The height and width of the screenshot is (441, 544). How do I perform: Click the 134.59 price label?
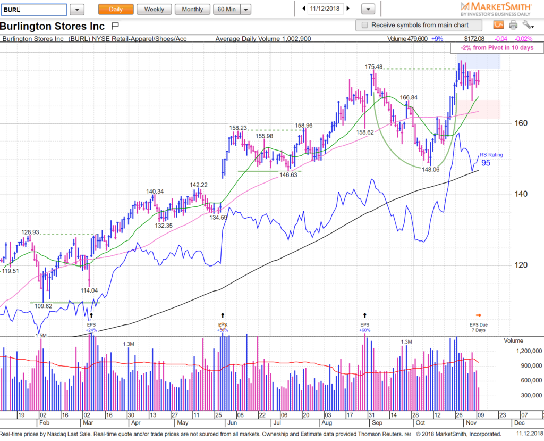coord(218,218)
